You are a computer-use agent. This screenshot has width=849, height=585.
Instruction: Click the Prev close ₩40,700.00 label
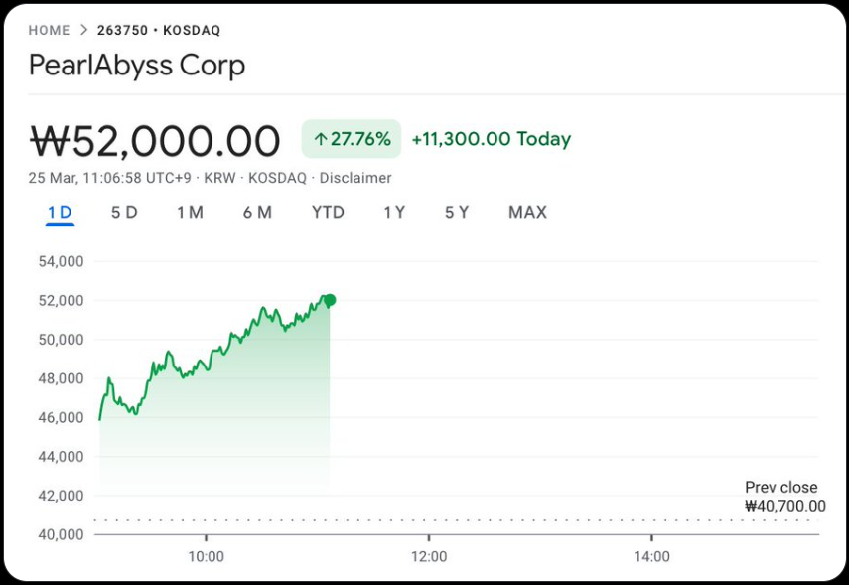point(784,497)
